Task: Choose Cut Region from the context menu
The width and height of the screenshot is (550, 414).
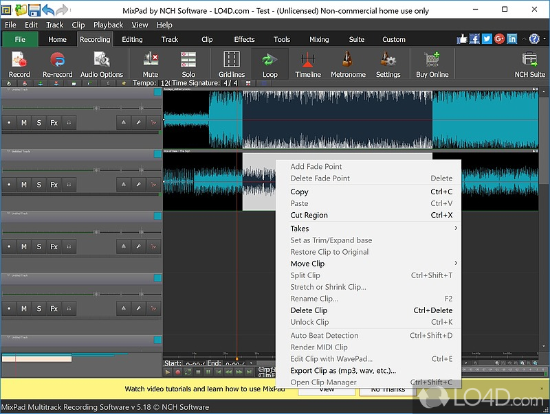Action: [309, 215]
